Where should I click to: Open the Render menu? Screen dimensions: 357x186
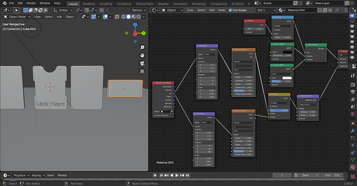coord(31,3)
